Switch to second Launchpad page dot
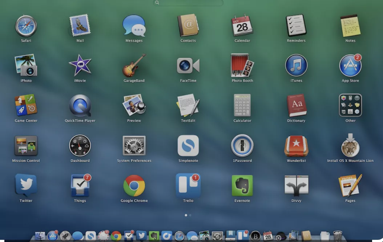Screen dimensions: 383x242 point(190,215)
